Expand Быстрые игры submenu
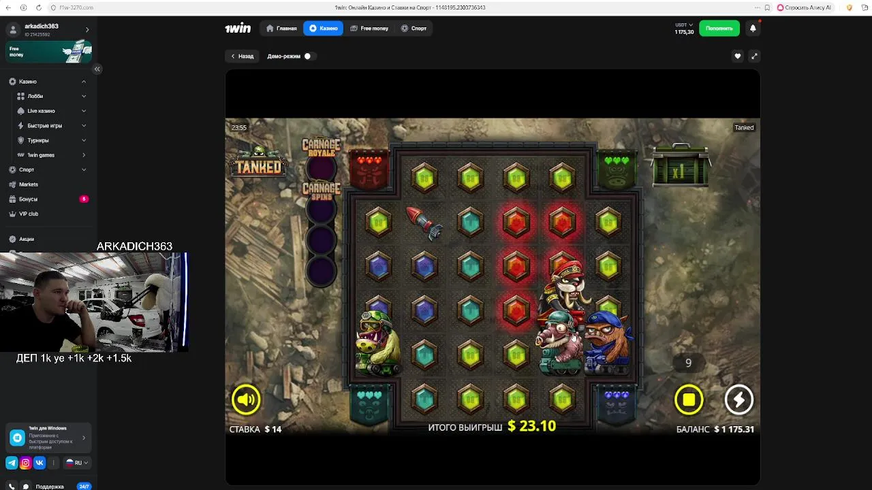This screenshot has width=872, height=490. click(84, 126)
